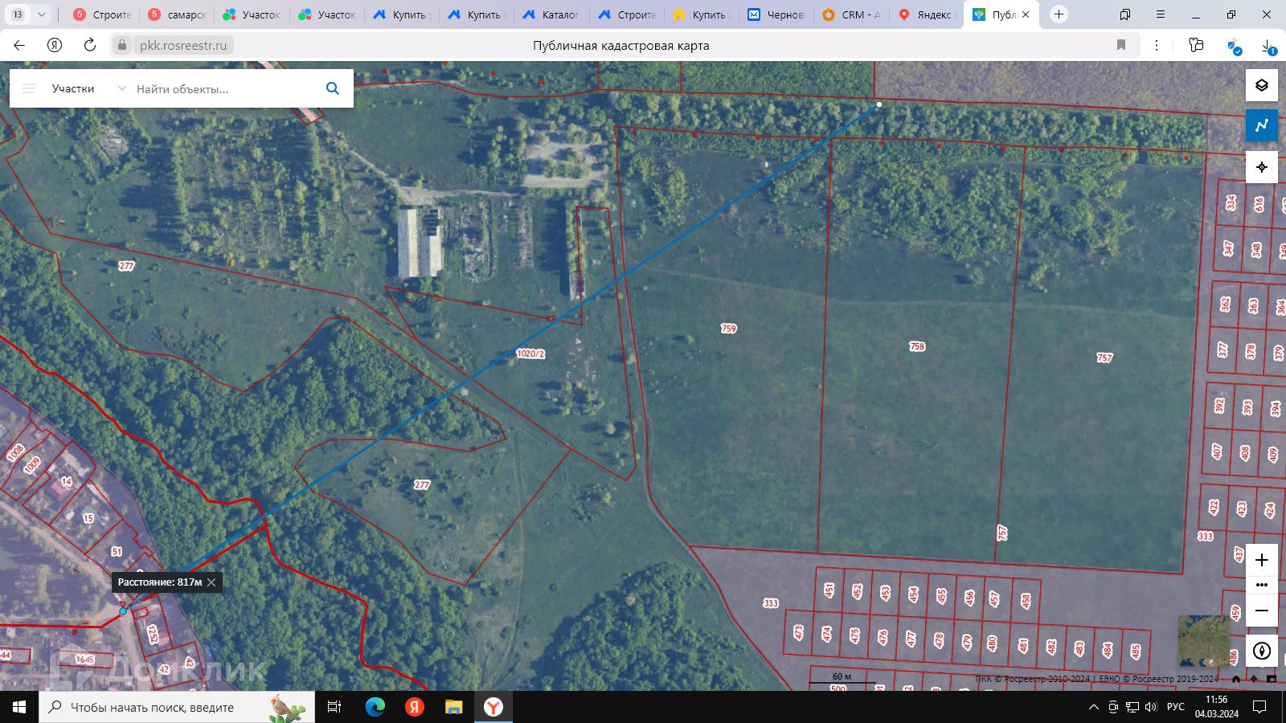Image resolution: width=1286 pixels, height=723 pixels.
Task: Click parcel label 758 on map
Action: [x=917, y=346]
